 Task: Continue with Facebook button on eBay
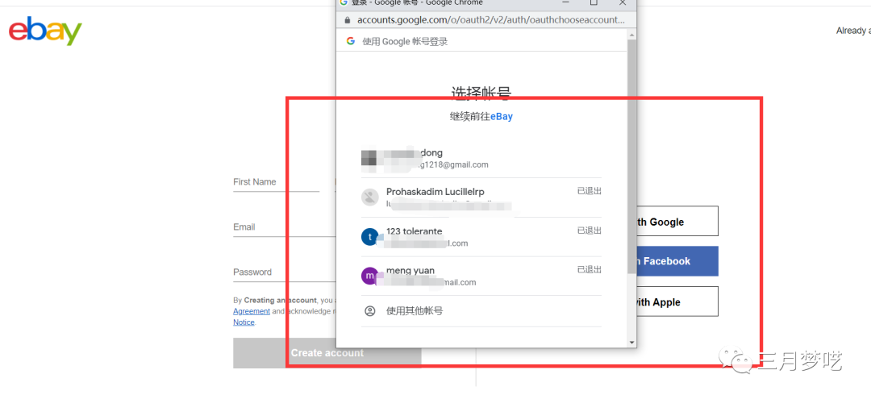pos(677,261)
